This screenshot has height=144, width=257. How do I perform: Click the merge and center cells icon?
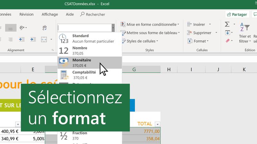(x=44, y=39)
